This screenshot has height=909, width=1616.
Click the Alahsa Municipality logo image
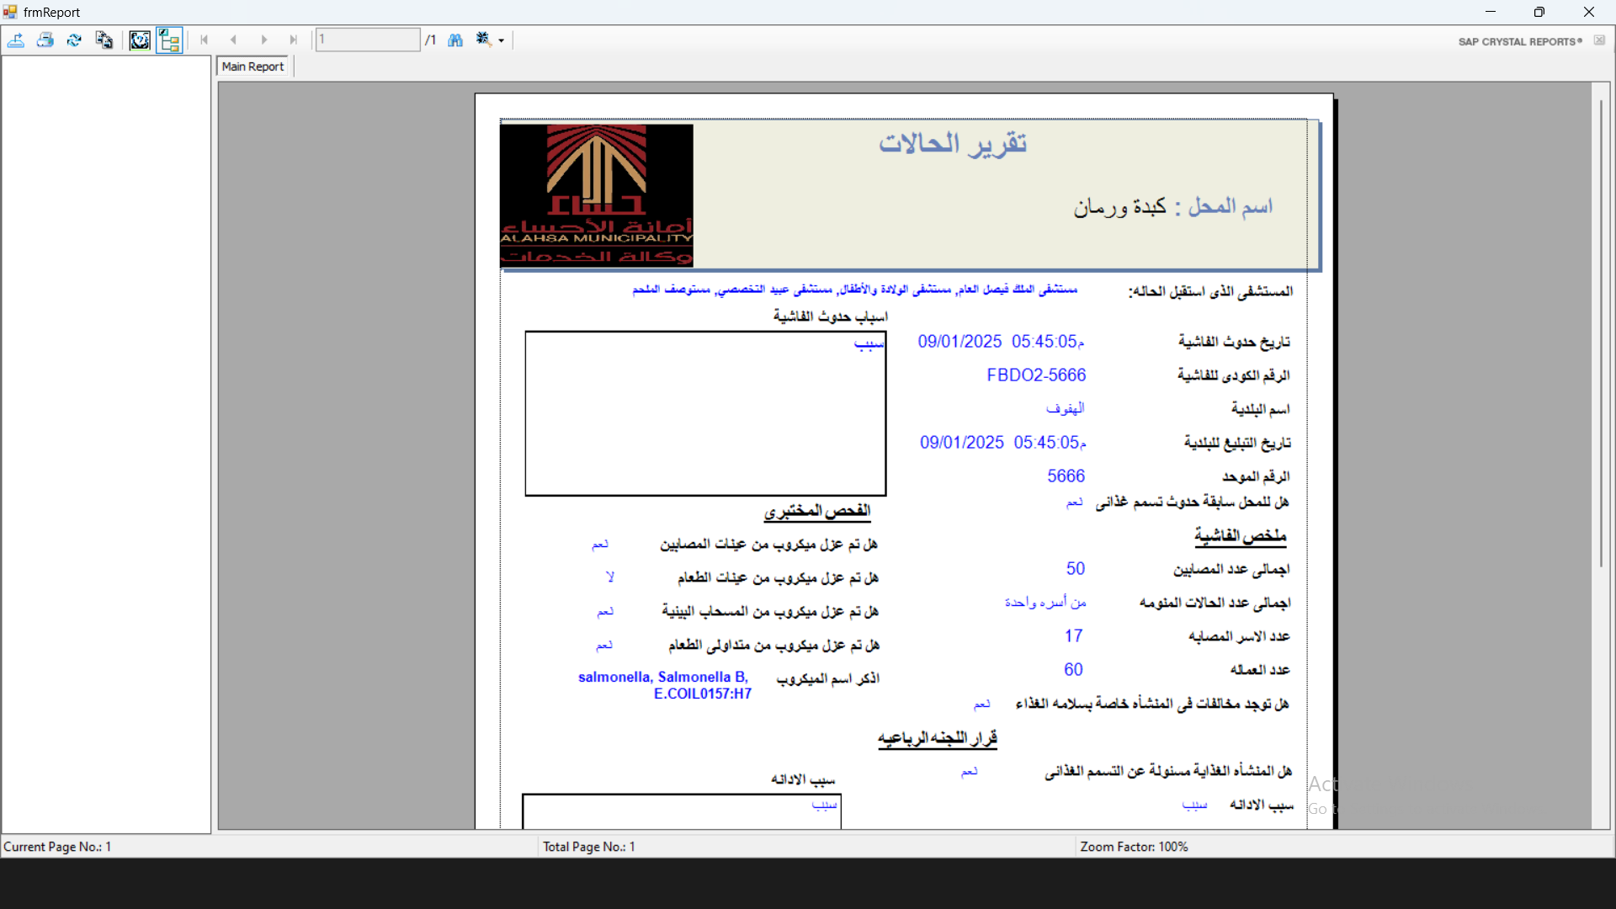[597, 195]
